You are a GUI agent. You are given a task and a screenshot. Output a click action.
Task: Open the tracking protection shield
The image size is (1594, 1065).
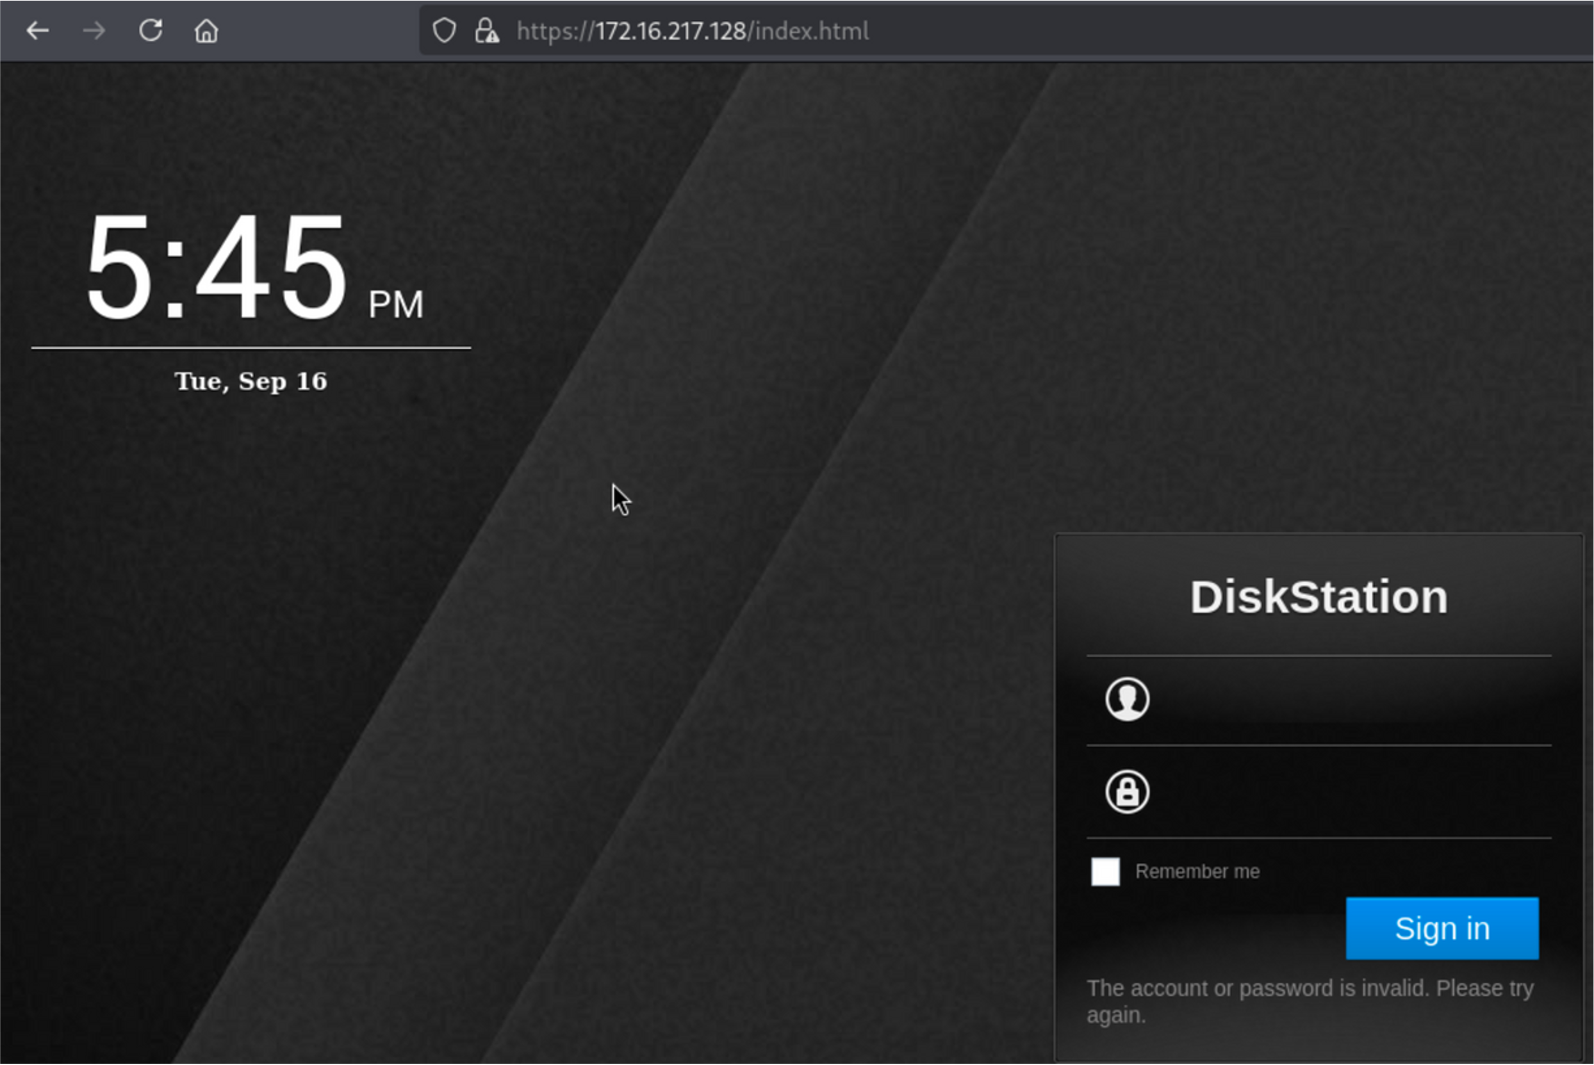pos(445,31)
